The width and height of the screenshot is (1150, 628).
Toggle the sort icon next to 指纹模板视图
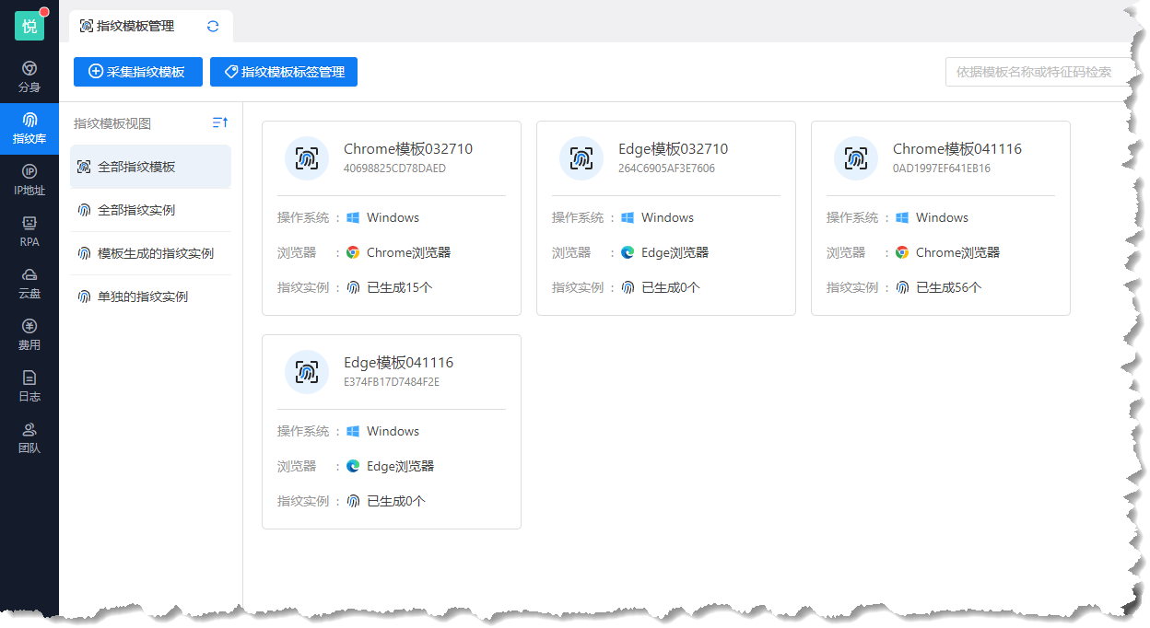[x=220, y=122]
